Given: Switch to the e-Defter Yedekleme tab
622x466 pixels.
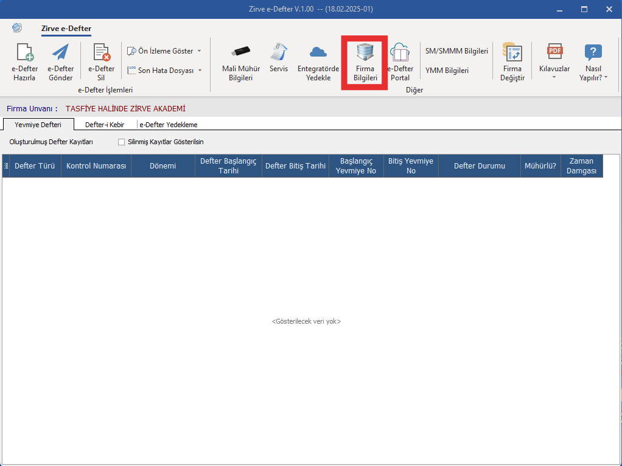Looking at the screenshot, I should click(x=169, y=125).
